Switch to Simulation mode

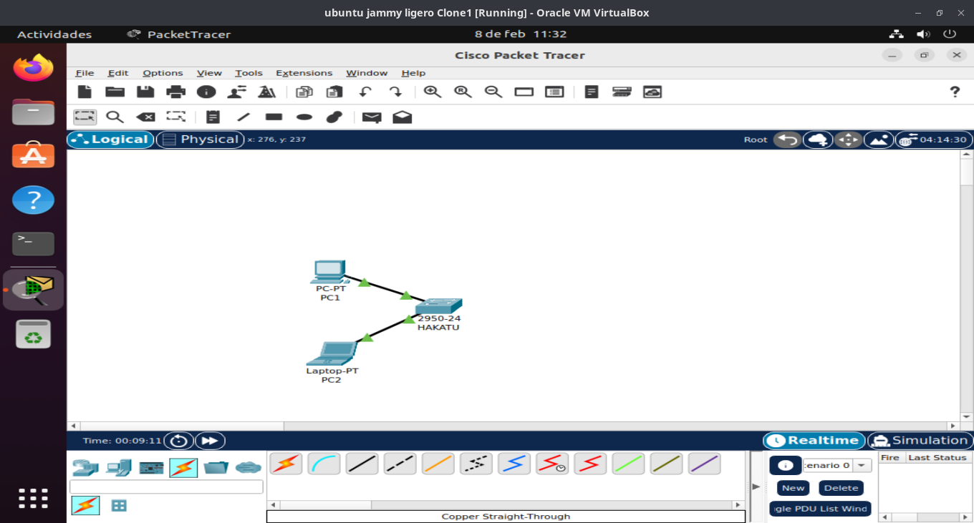tap(920, 441)
